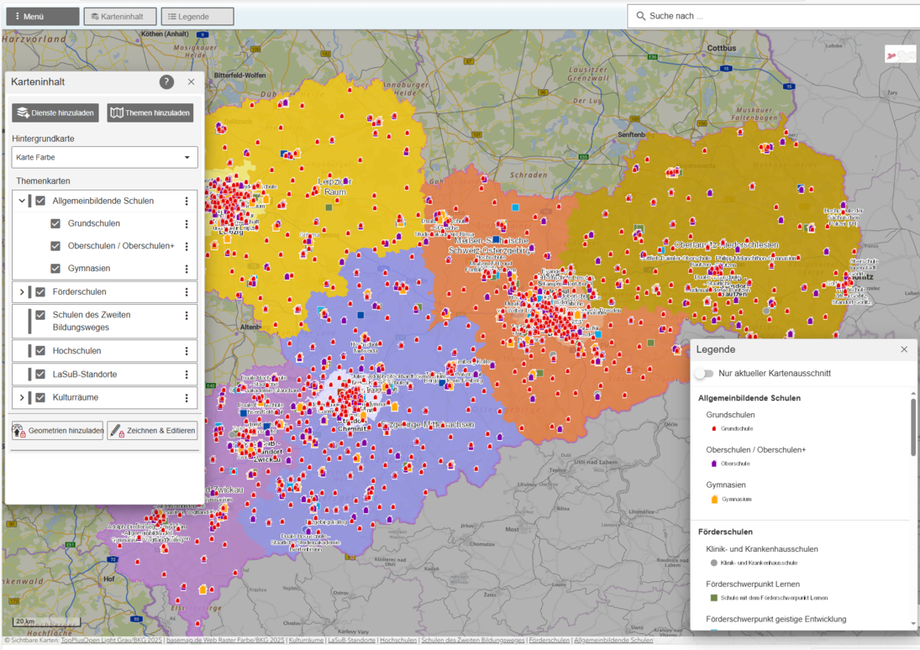The width and height of the screenshot is (920, 650).
Task: Click the magnifier icon in the search bar
Action: click(639, 16)
